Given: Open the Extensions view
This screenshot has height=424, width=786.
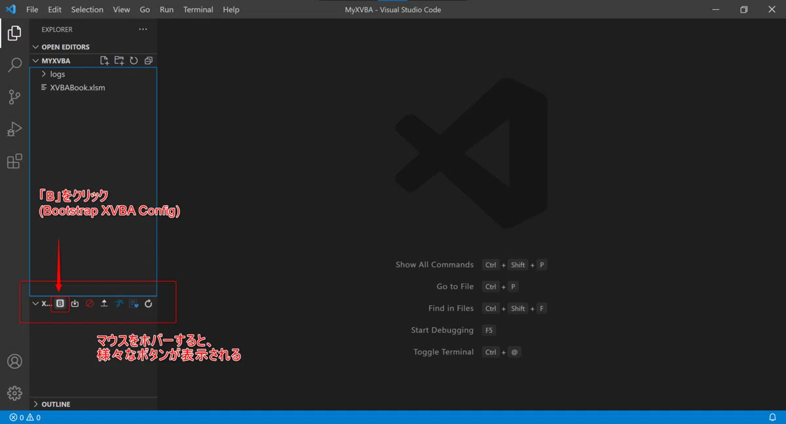Looking at the screenshot, I should pos(14,161).
